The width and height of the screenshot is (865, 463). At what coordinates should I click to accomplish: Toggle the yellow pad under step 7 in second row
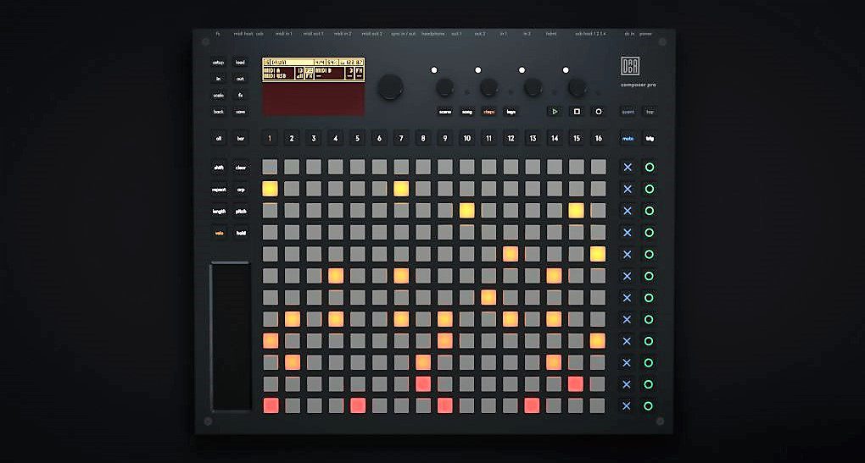pyautogui.click(x=401, y=189)
